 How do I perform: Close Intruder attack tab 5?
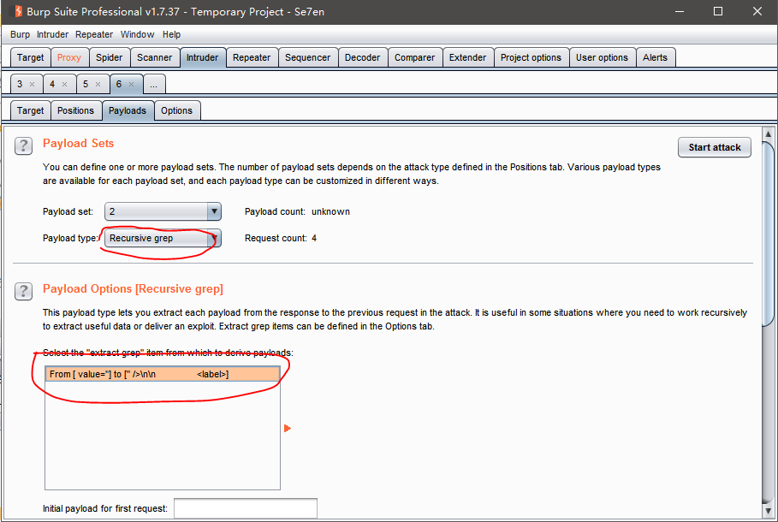coord(98,85)
